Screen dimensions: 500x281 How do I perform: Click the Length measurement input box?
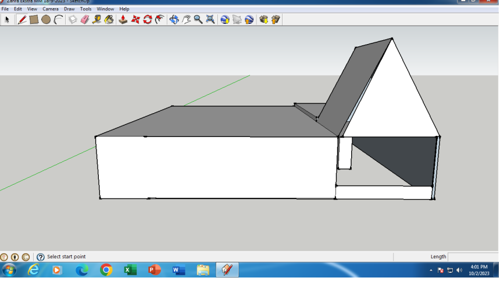pos(473,257)
